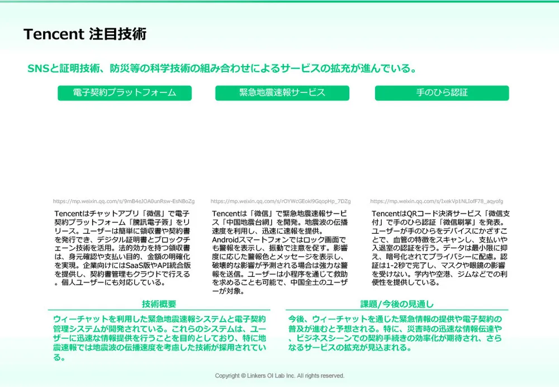Click the Copyright Linkers OI Lab footer
The height and width of the screenshot is (387, 559).
[279, 376]
